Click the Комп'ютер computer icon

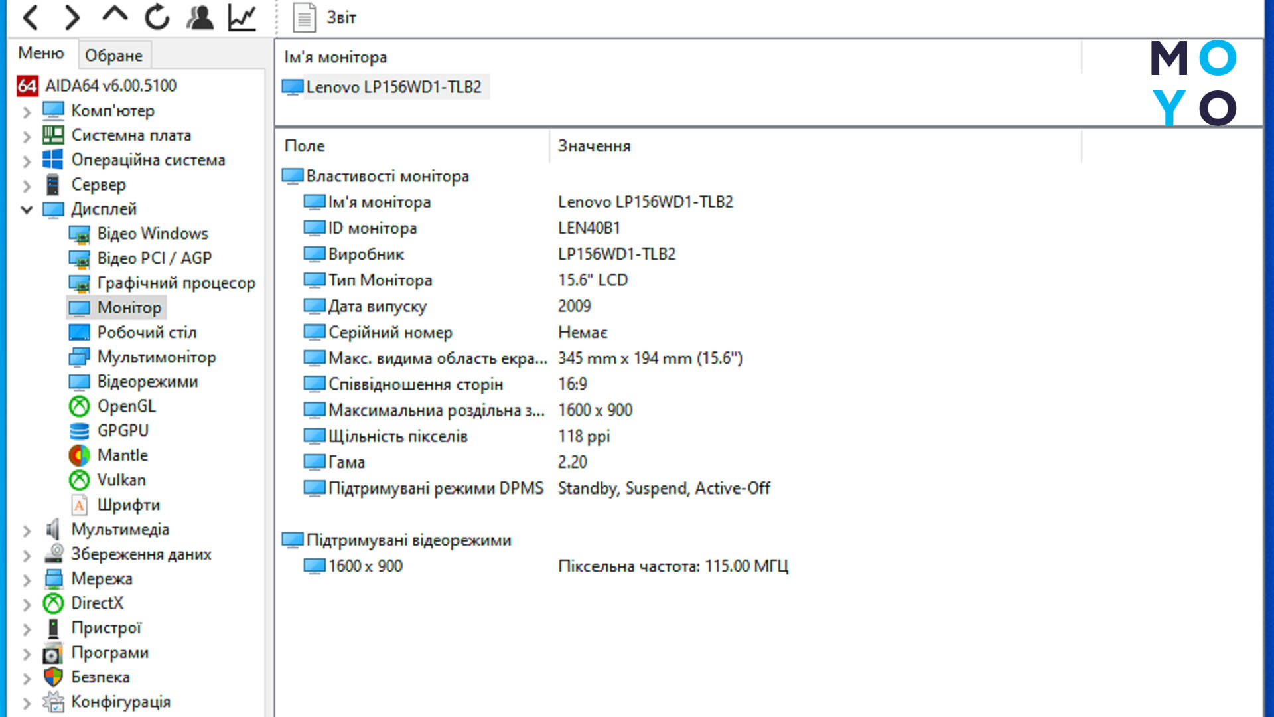53,110
